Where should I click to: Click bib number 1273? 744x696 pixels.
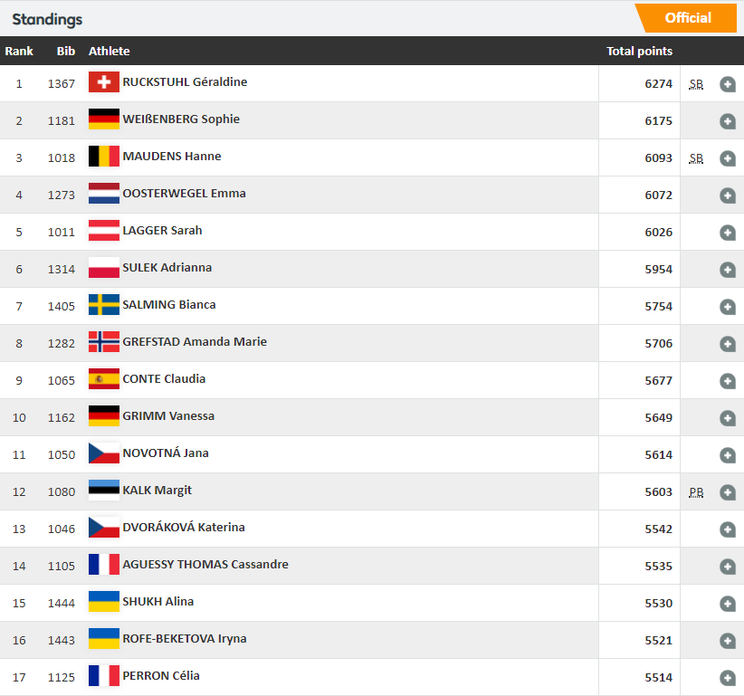[x=62, y=195]
